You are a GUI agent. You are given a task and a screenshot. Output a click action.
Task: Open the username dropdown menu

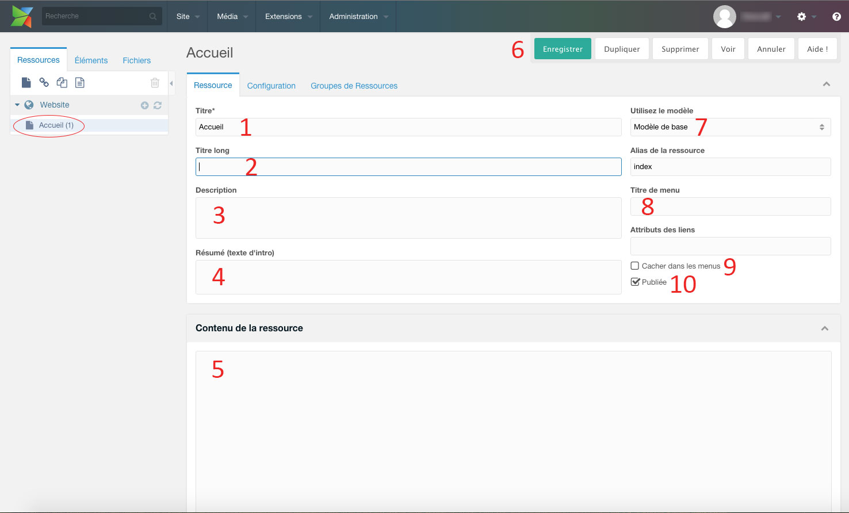tap(760, 17)
